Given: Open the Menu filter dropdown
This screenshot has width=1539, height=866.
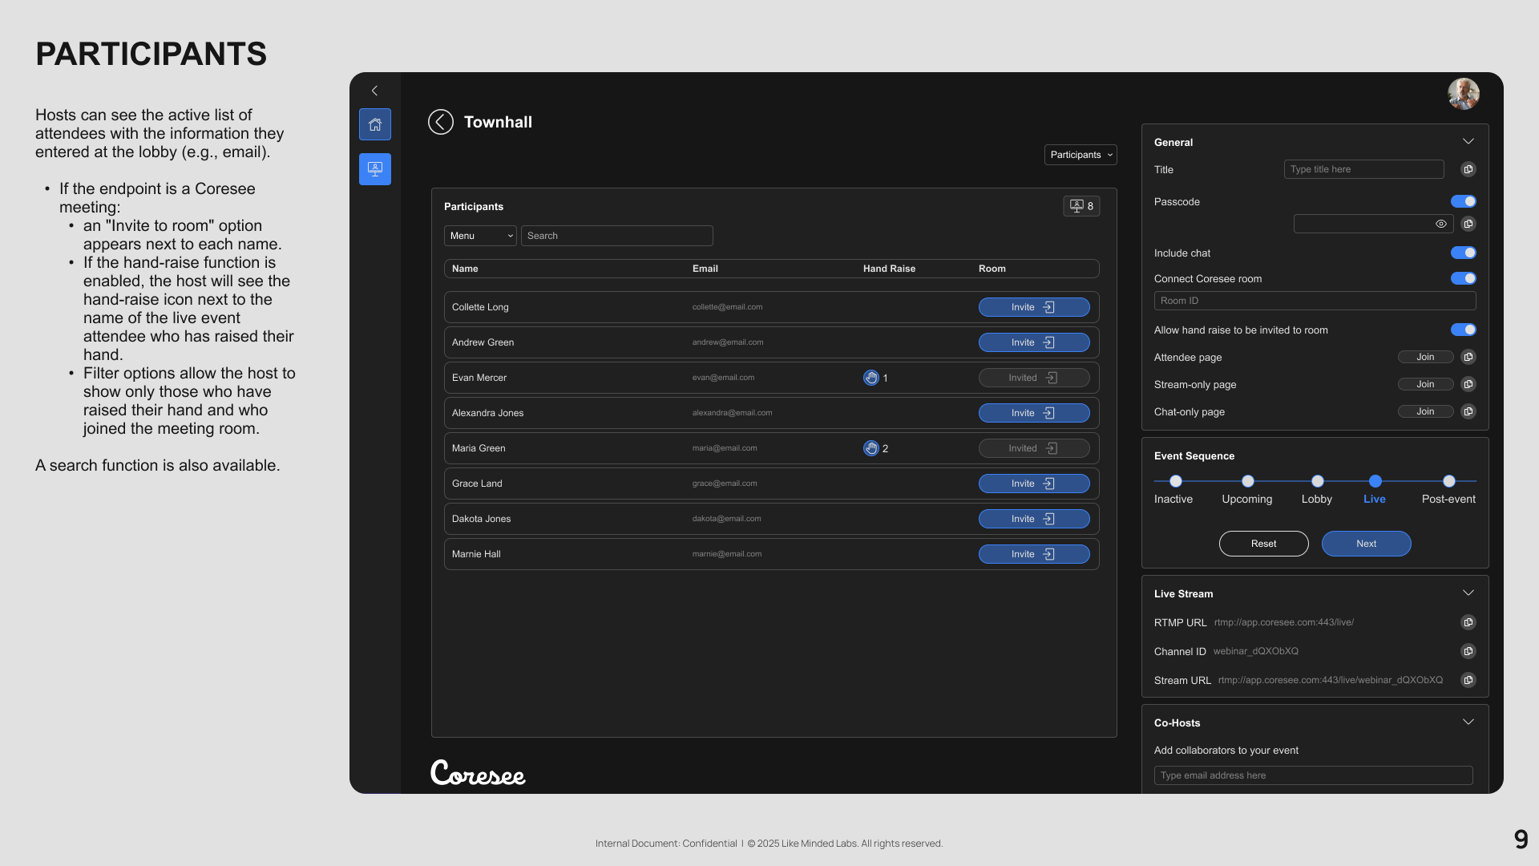Looking at the screenshot, I should coord(480,236).
